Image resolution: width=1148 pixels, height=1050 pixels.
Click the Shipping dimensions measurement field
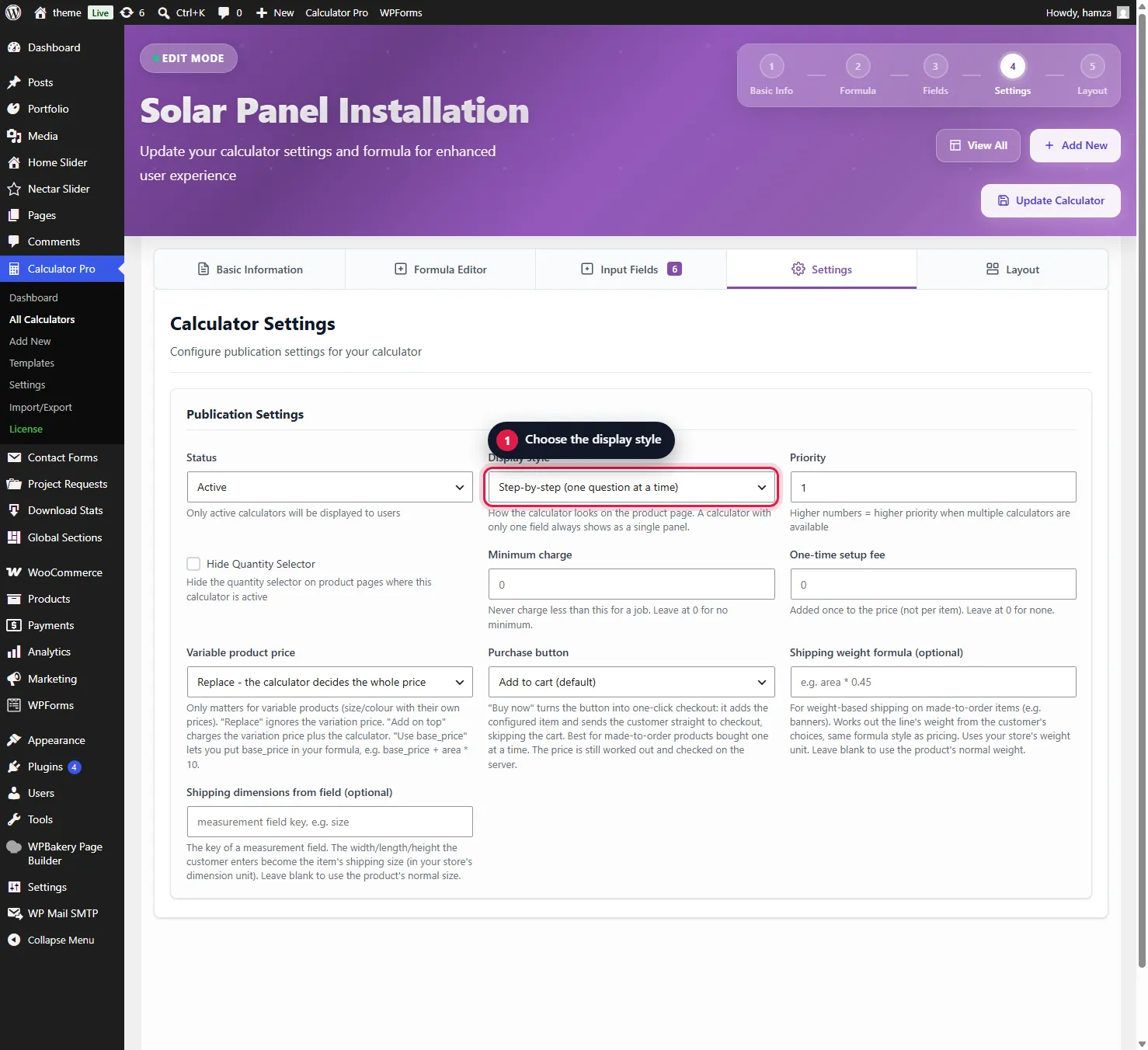click(x=330, y=822)
